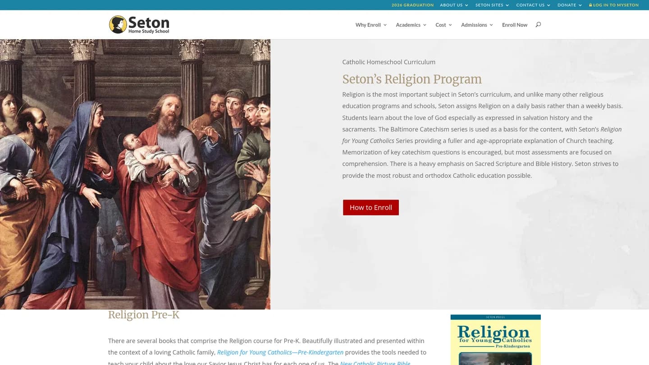
Task: Click the Religion Pre-K heading
Action: pos(144,315)
